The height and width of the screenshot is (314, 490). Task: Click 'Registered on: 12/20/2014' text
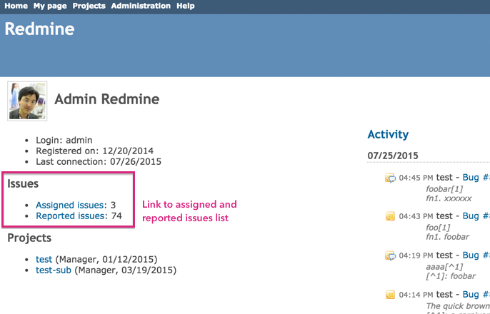click(x=95, y=151)
